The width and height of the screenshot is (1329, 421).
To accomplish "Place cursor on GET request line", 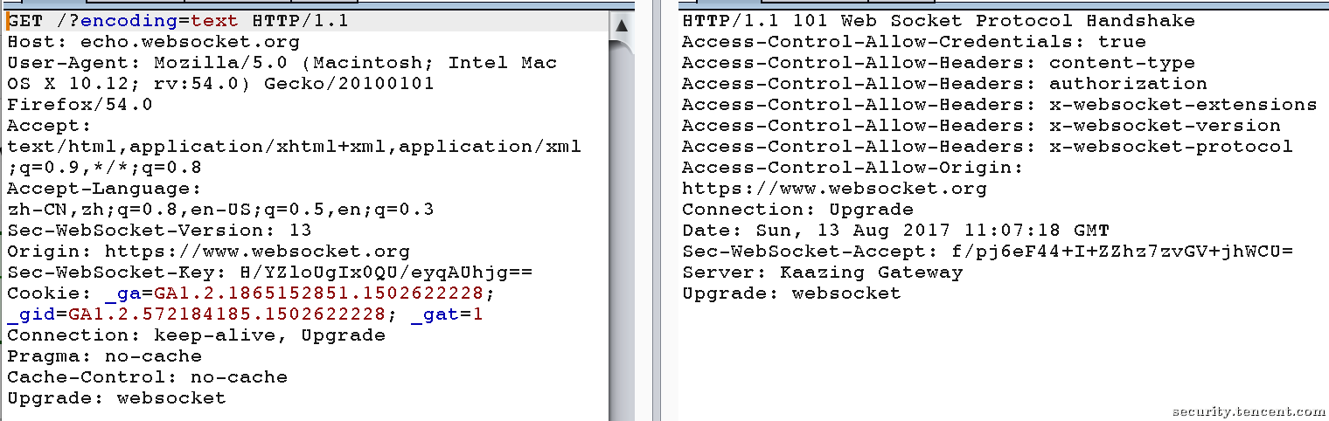I will (177, 21).
